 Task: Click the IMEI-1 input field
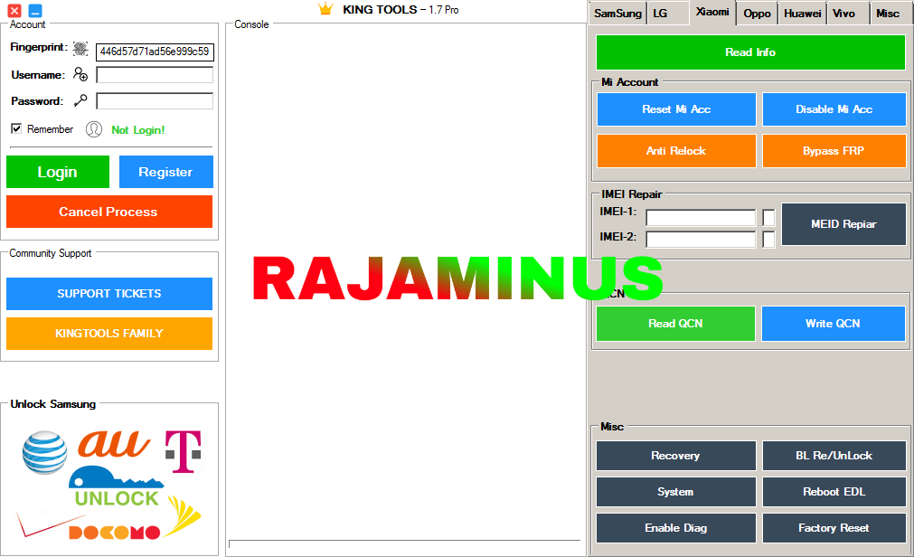tap(701, 218)
